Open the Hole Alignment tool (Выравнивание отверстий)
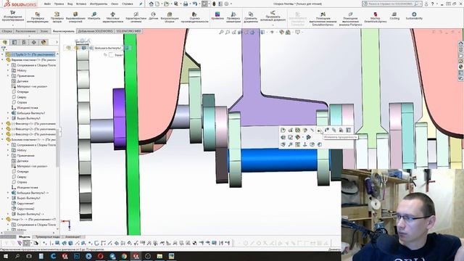464x261 pixels. point(75,17)
